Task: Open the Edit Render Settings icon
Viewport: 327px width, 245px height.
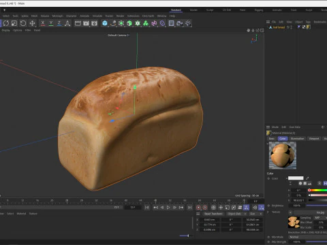Action: (94, 23)
